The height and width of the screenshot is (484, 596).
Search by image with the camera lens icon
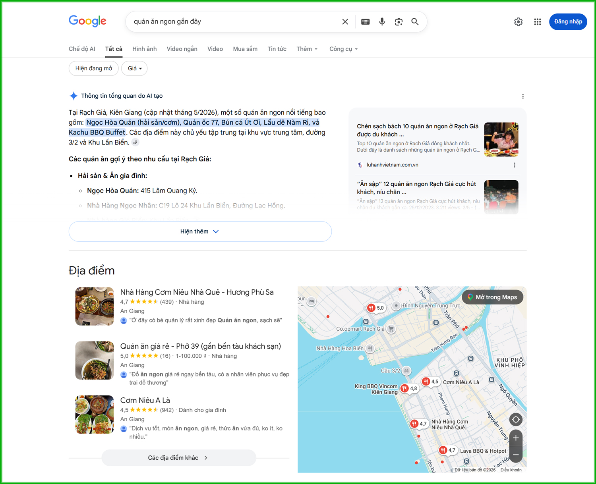(x=399, y=21)
